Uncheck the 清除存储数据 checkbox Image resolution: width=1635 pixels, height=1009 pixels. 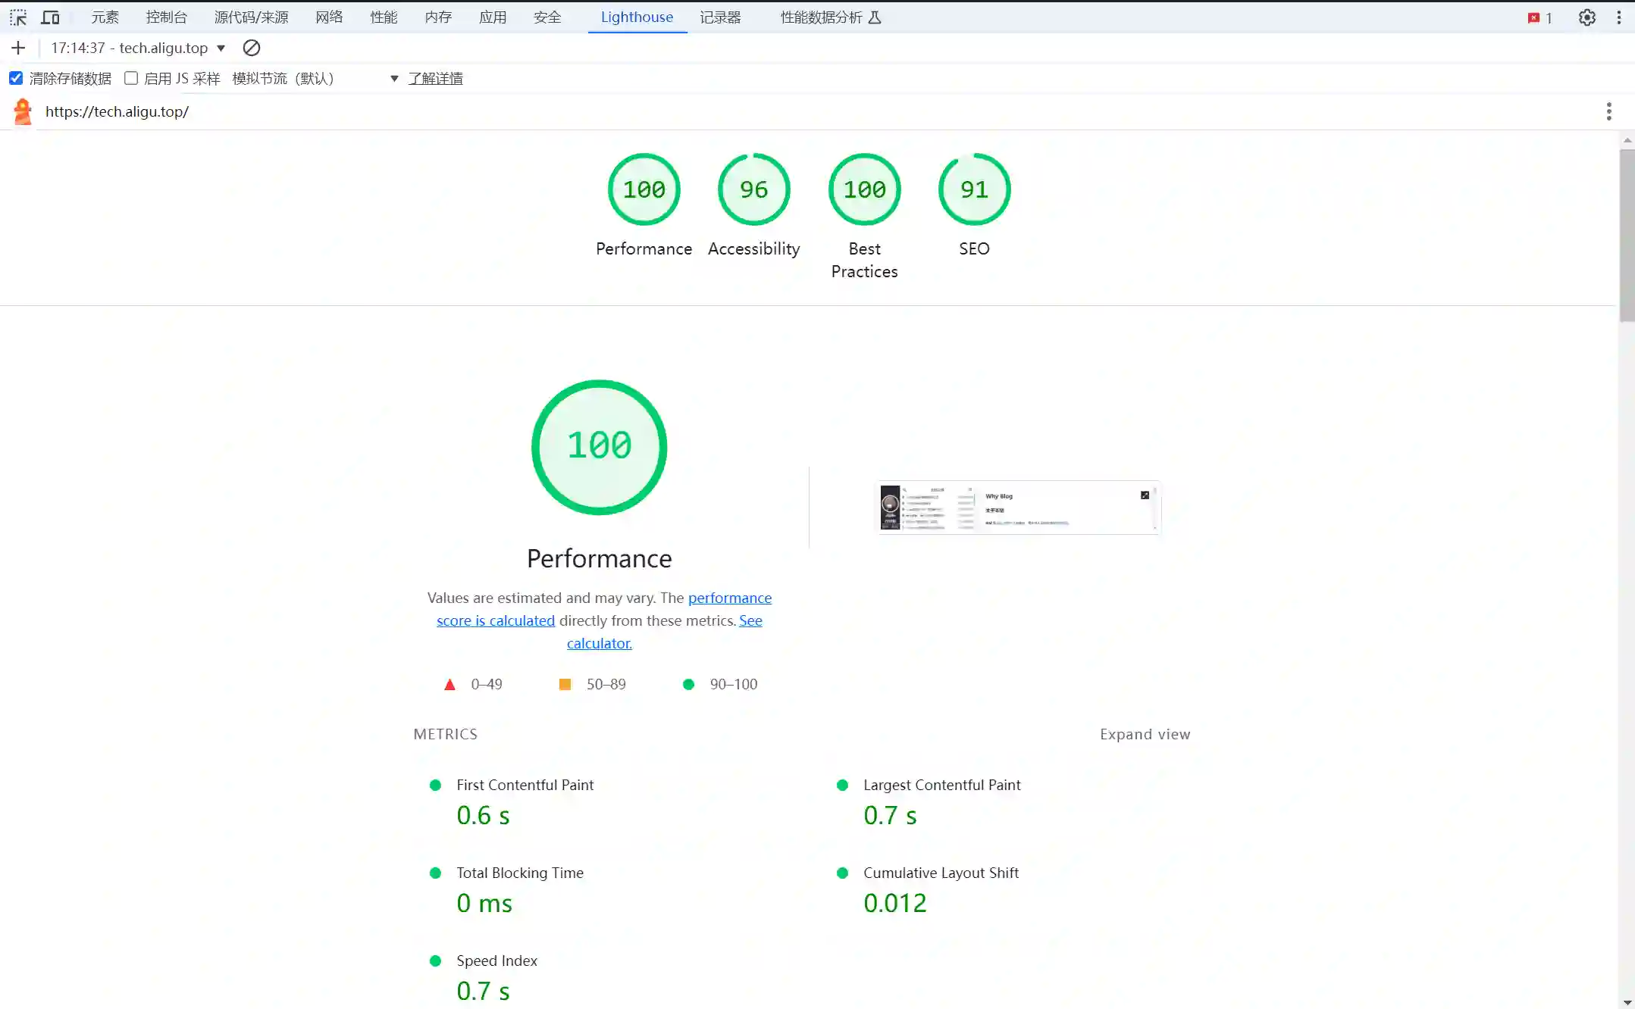tap(16, 78)
